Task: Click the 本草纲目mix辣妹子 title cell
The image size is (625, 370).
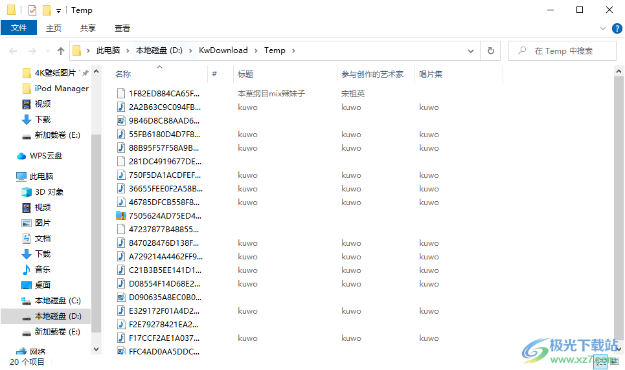Action: [271, 94]
